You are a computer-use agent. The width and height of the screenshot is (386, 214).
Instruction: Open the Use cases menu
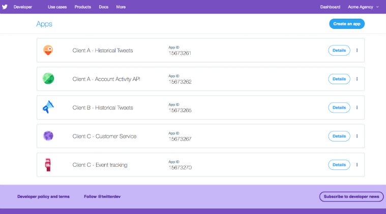(x=57, y=7)
